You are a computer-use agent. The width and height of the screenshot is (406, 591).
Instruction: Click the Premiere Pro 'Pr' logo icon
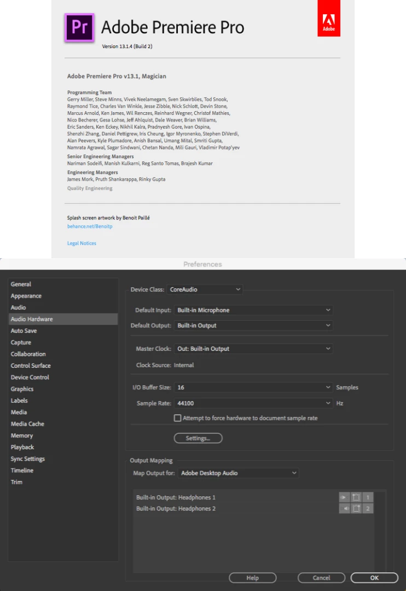79,27
